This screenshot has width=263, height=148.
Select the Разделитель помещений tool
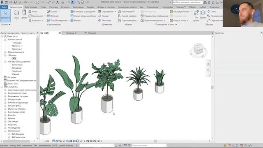(155, 16)
